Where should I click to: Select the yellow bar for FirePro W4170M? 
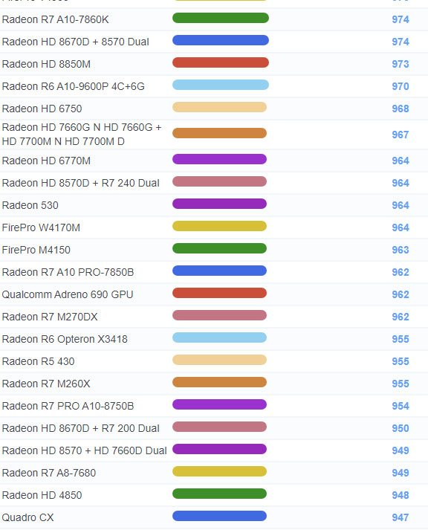click(x=220, y=226)
